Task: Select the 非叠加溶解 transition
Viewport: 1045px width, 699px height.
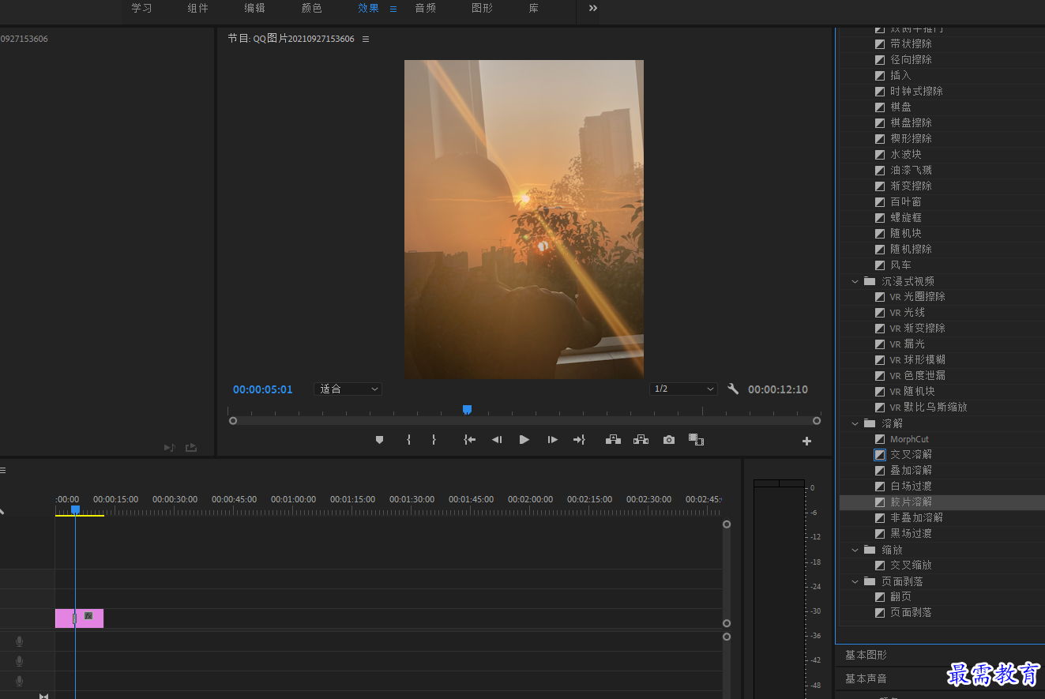Action: [x=916, y=518]
